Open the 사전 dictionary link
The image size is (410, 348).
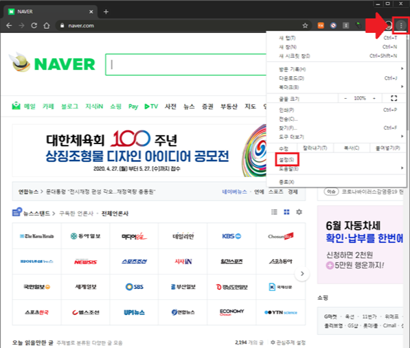pos(170,106)
